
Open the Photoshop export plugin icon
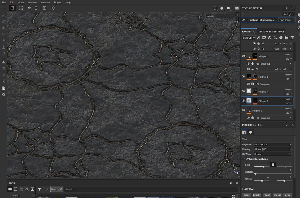click(x=3, y=82)
